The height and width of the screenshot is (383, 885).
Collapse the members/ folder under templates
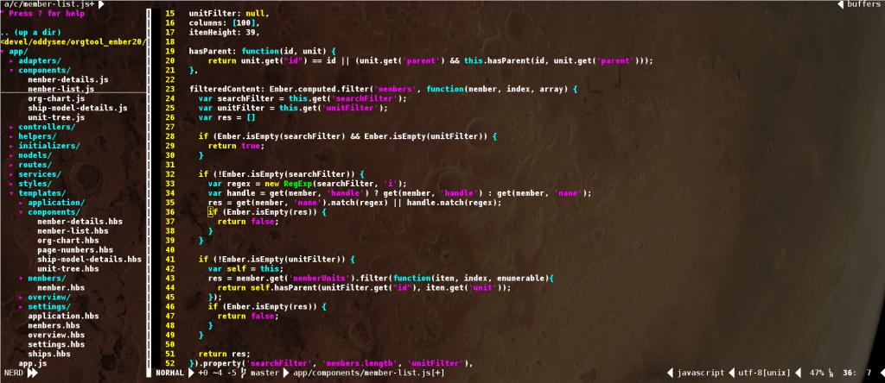(46, 278)
